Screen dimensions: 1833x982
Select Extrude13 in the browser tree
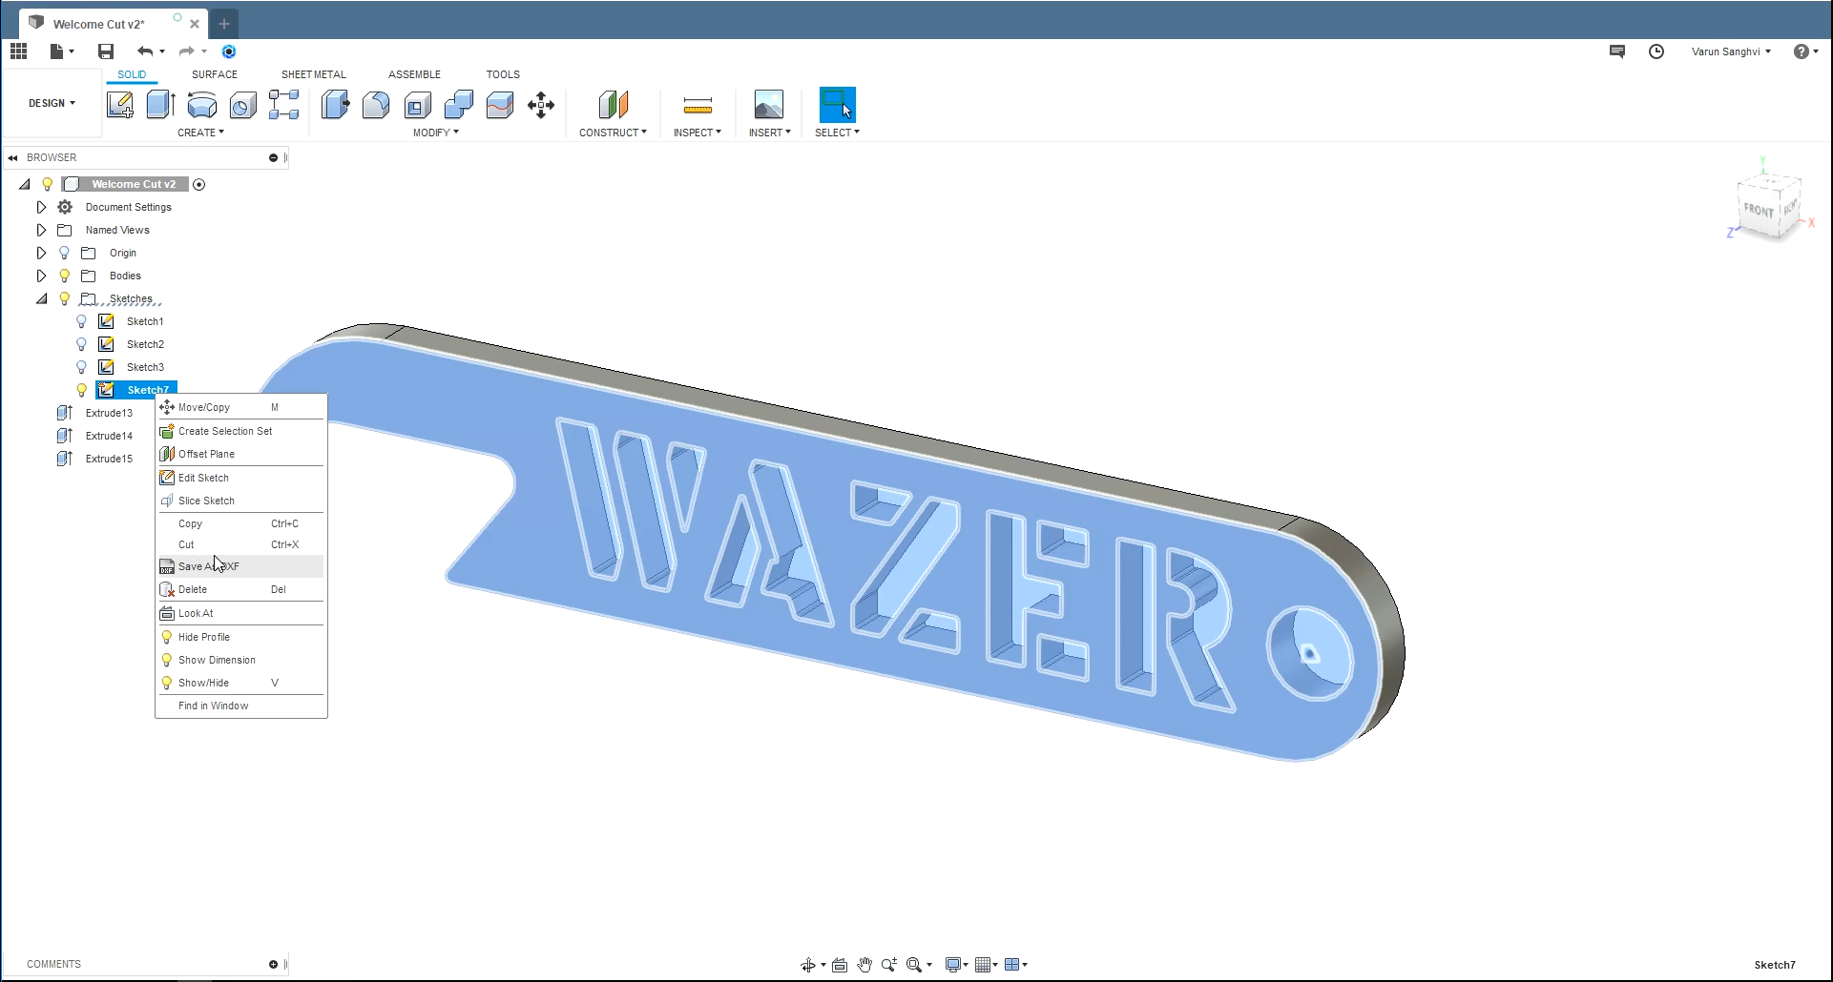[x=109, y=413]
